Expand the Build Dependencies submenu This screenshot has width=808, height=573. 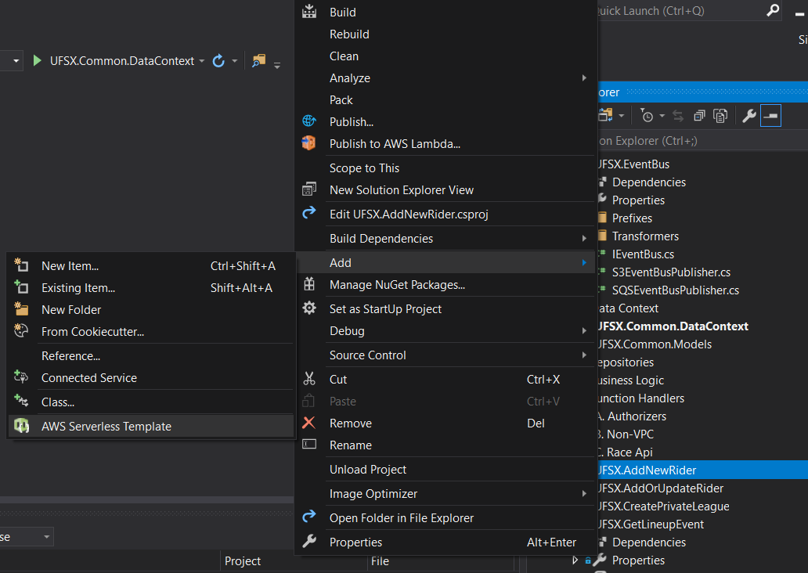[583, 238]
